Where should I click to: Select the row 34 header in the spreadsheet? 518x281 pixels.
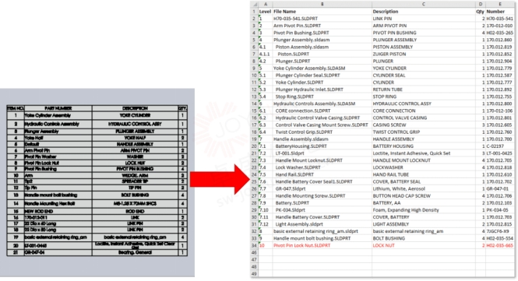tap(255, 246)
